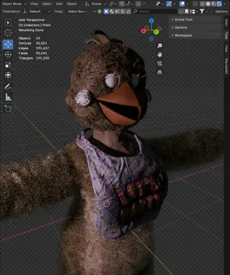Open the Drag Select Box dropdown
The image size is (230, 275).
click(77, 11)
